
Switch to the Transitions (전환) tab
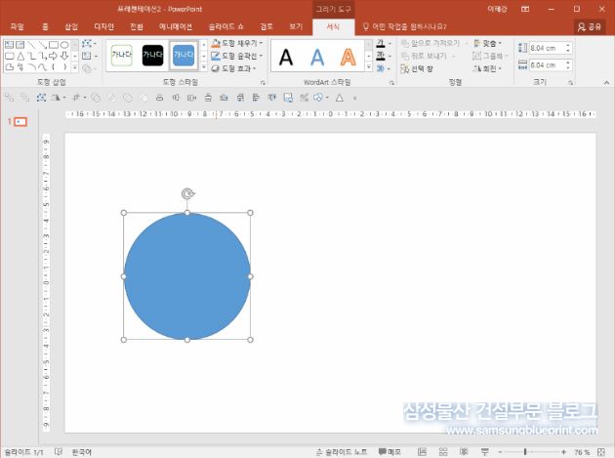pyautogui.click(x=137, y=26)
